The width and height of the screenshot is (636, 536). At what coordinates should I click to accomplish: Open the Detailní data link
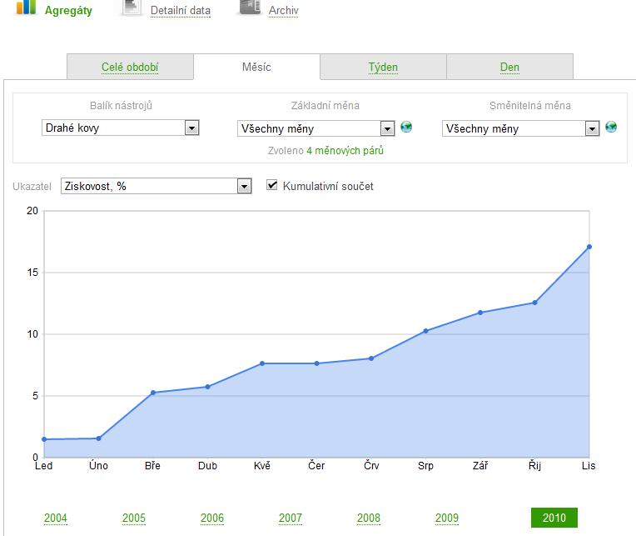180,11
